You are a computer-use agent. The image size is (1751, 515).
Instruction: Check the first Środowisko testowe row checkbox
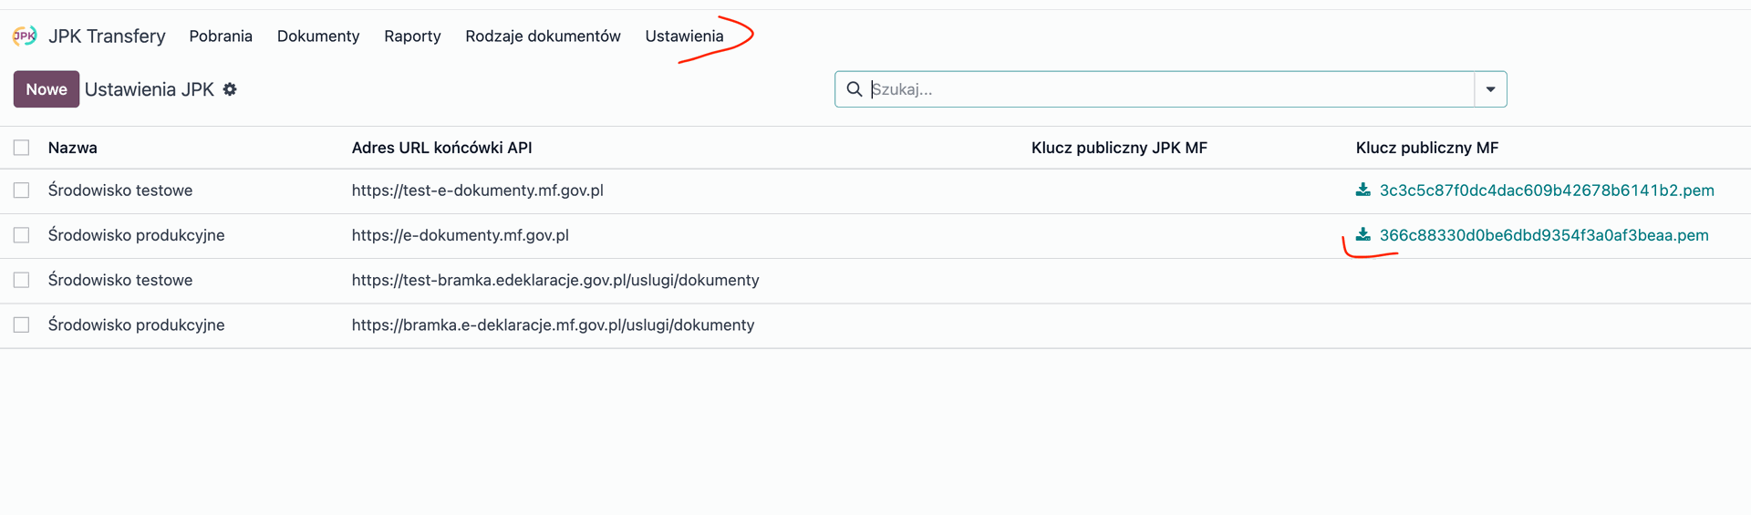[22, 191]
